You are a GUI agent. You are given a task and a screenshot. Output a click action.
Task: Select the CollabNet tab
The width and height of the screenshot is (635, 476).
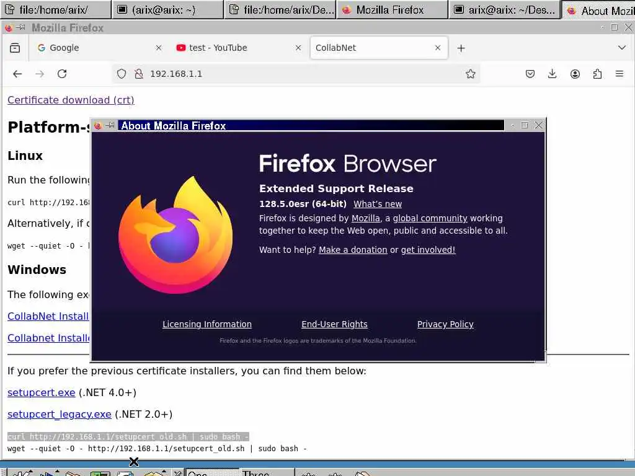(379, 48)
